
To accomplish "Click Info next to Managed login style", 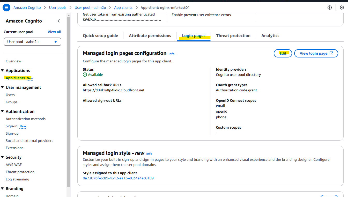I will 149,154.
